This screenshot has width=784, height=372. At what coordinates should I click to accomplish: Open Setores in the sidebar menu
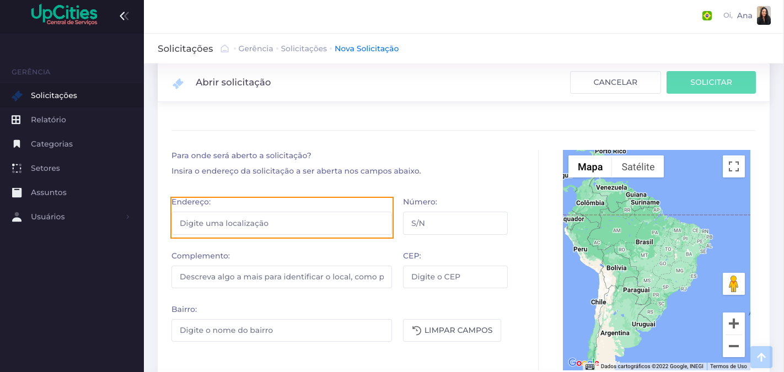point(72,168)
